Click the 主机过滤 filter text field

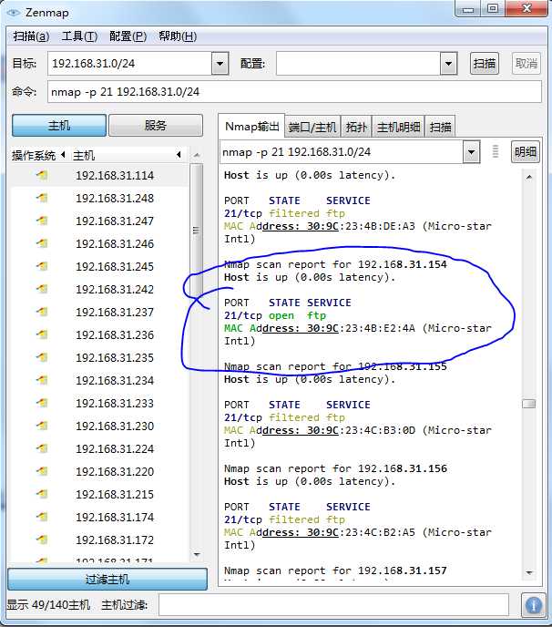click(333, 604)
